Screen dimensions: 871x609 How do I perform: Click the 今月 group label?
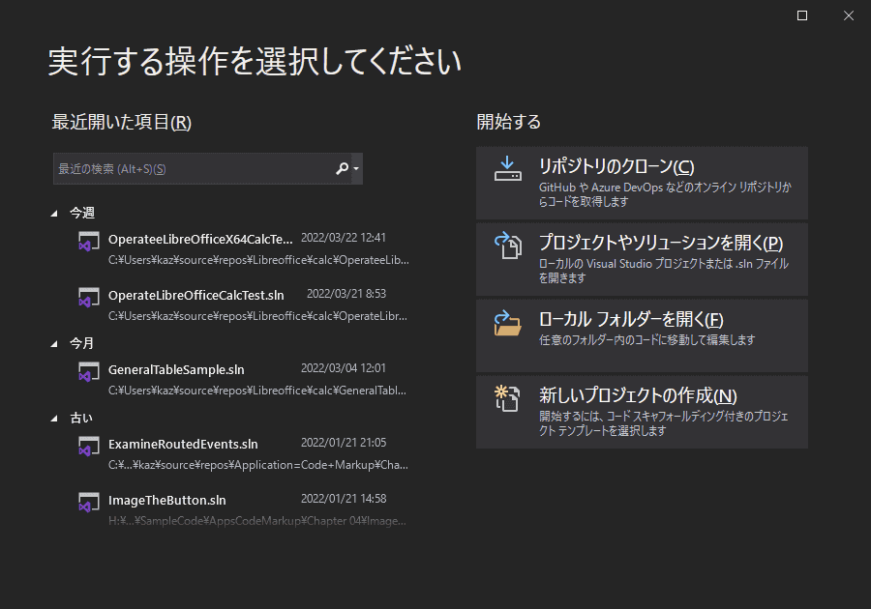81,343
